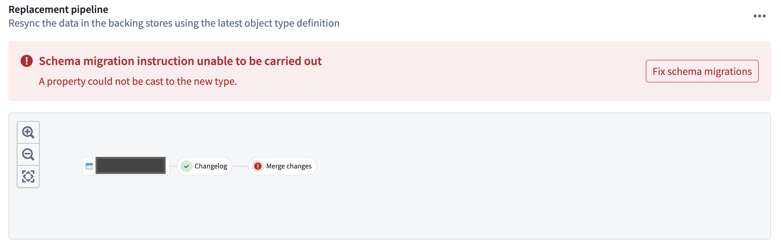Screen dimensions: 781x251
Task: Zoom out of the pipeline graph
Action: click(x=28, y=154)
